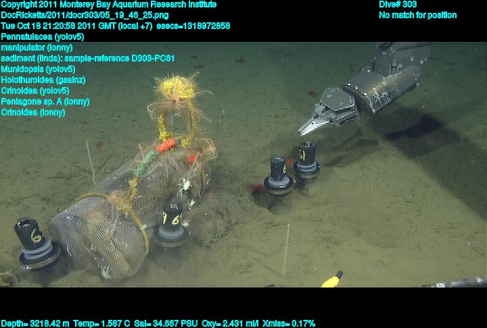Click the Dive# 303 label

coord(398,5)
